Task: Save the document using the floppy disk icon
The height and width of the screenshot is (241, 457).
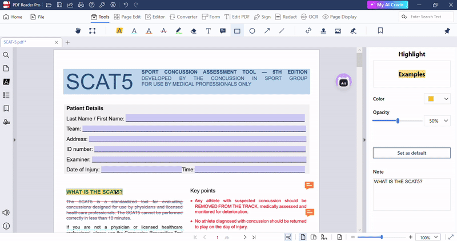Action: (59, 5)
